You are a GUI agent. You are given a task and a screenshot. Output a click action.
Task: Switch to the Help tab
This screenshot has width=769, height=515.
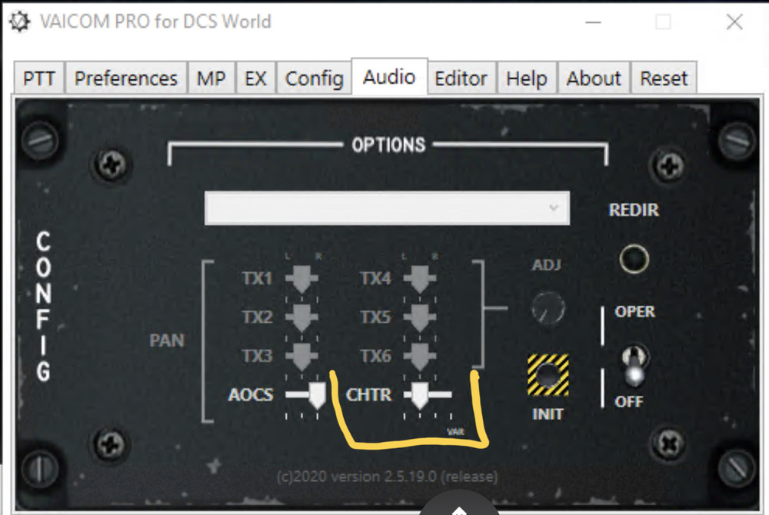point(527,78)
